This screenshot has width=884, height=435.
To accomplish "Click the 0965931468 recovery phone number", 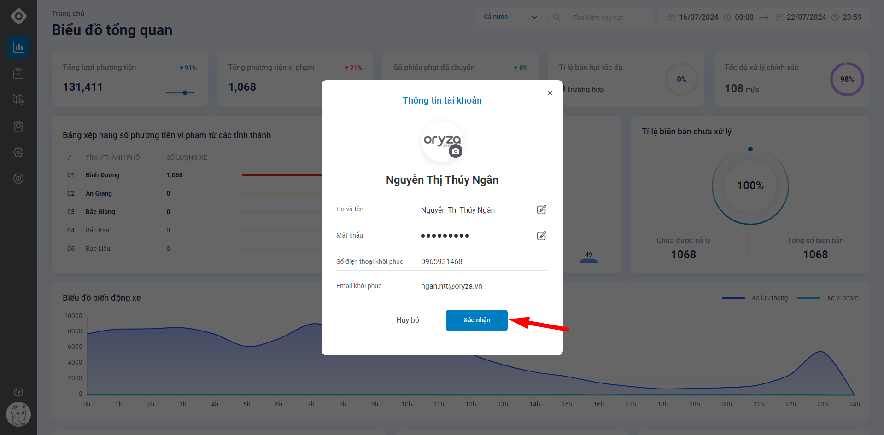I will (441, 261).
